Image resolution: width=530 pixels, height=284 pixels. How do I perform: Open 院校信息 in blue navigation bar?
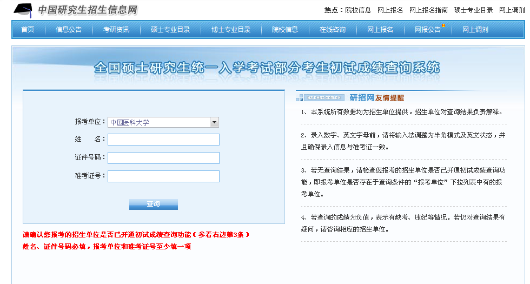tap(285, 30)
